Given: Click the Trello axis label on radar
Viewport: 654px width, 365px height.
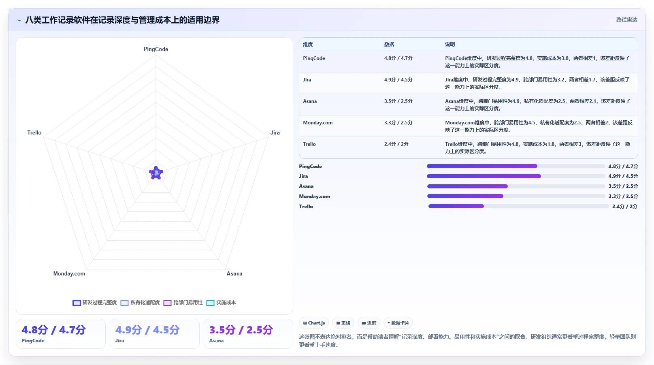Looking at the screenshot, I should click(x=34, y=132).
